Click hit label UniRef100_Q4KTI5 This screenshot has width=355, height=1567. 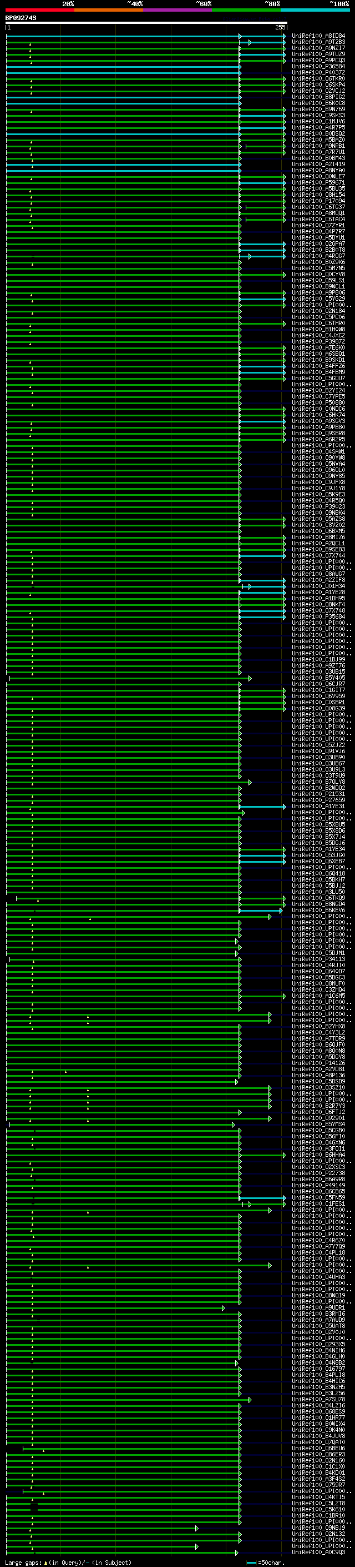tap(318, 1497)
